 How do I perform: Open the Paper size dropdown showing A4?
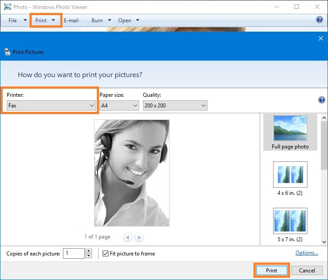coord(119,106)
